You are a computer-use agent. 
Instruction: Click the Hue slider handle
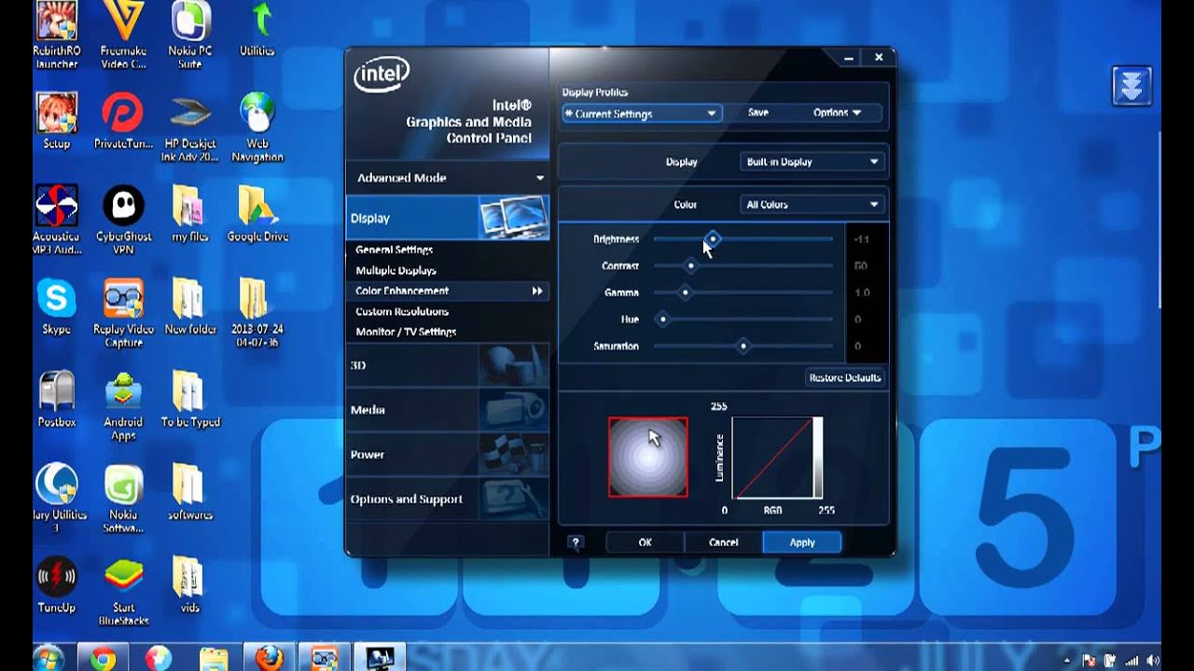pos(663,320)
